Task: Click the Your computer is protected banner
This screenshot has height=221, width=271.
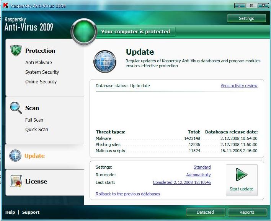Action: point(135,31)
